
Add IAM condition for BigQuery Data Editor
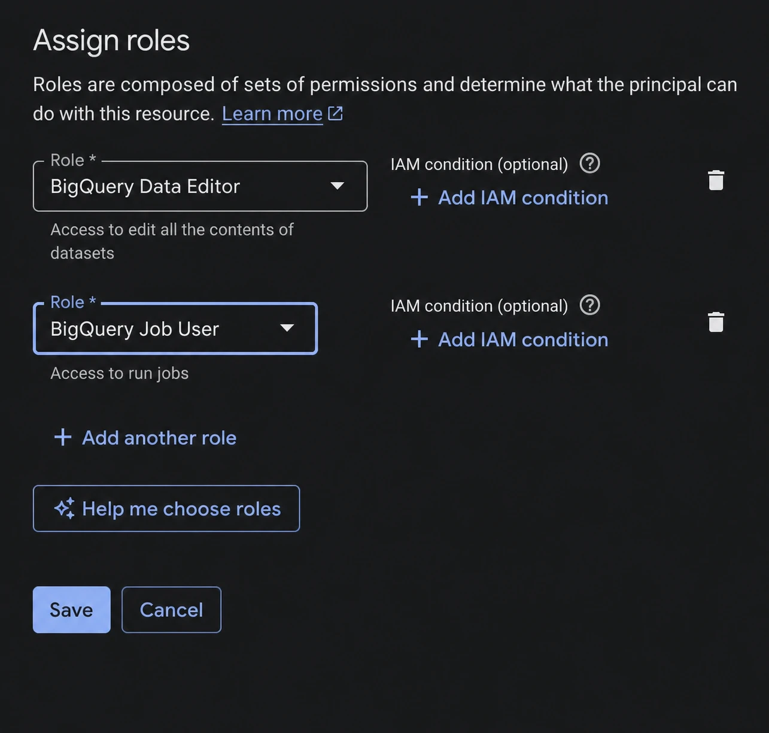[x=509, y=198]
